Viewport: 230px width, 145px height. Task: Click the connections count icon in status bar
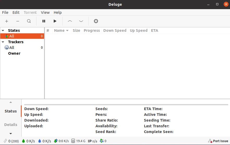(5, 141)
